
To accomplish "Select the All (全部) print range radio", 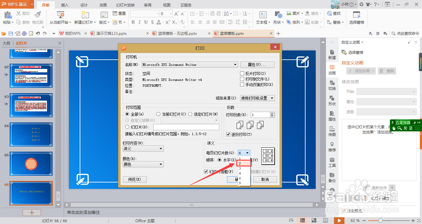I will point(127,114).
